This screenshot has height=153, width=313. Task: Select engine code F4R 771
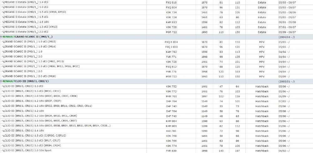[x=171, y=57]
